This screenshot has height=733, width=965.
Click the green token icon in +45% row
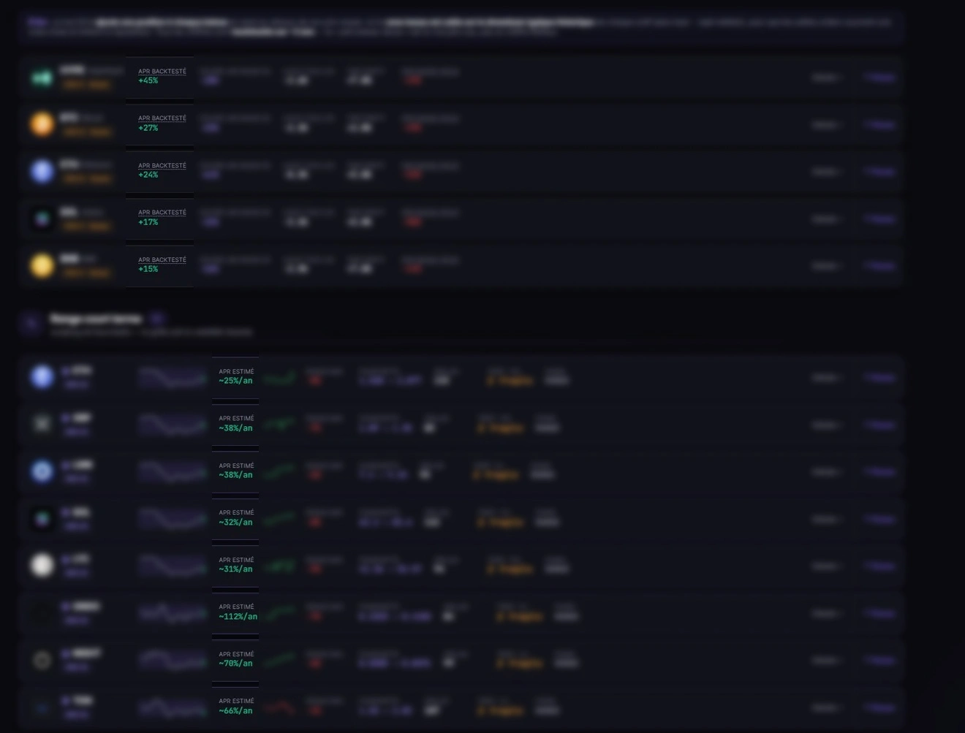coord(42,77)
